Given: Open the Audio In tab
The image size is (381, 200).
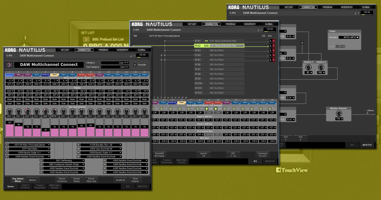Looking at the screenshot, I should [121, 180].
